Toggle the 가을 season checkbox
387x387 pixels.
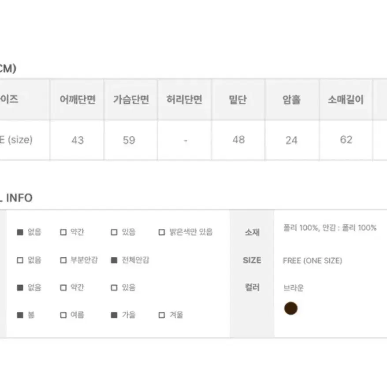[x=114, y=315]
